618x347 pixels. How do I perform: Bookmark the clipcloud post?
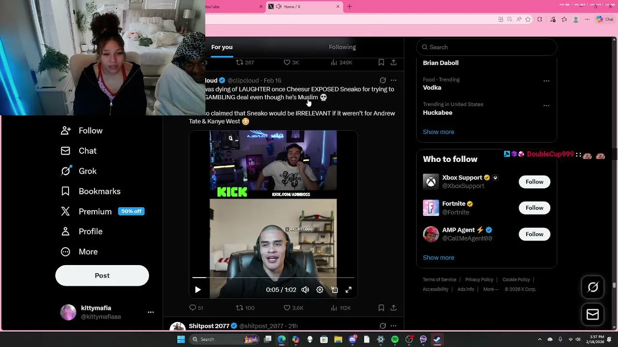pos(381,307)
